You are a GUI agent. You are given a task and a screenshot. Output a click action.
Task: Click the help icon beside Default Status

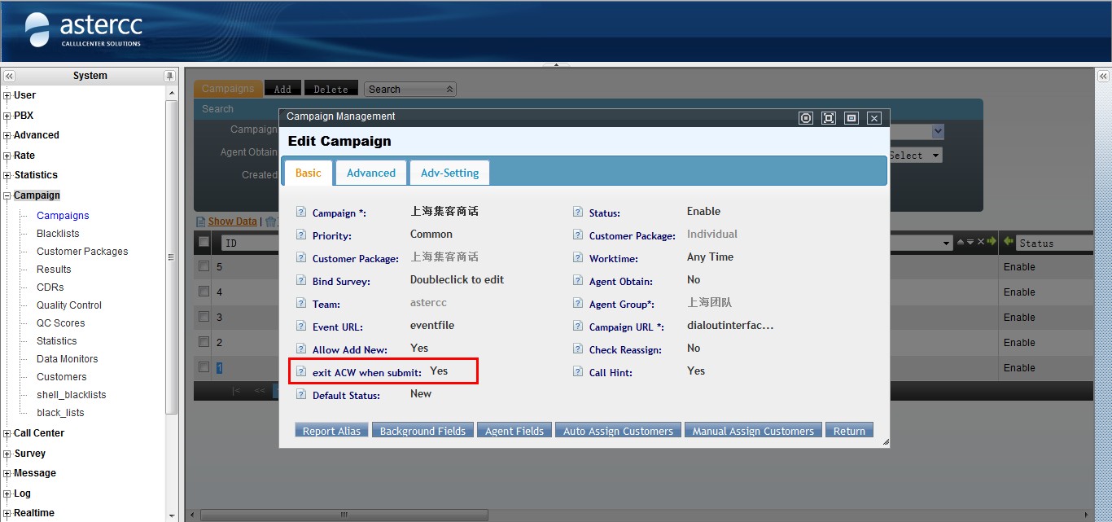click(301, 395)
